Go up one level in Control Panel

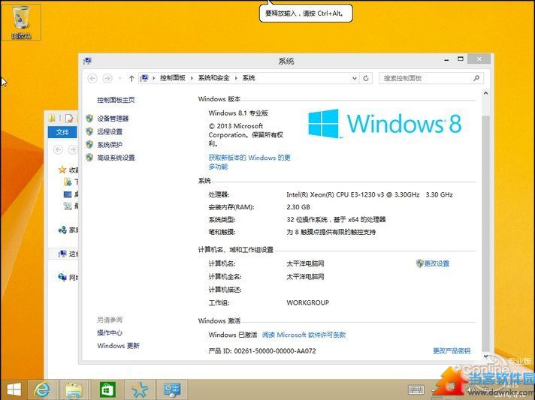(131, 78)
